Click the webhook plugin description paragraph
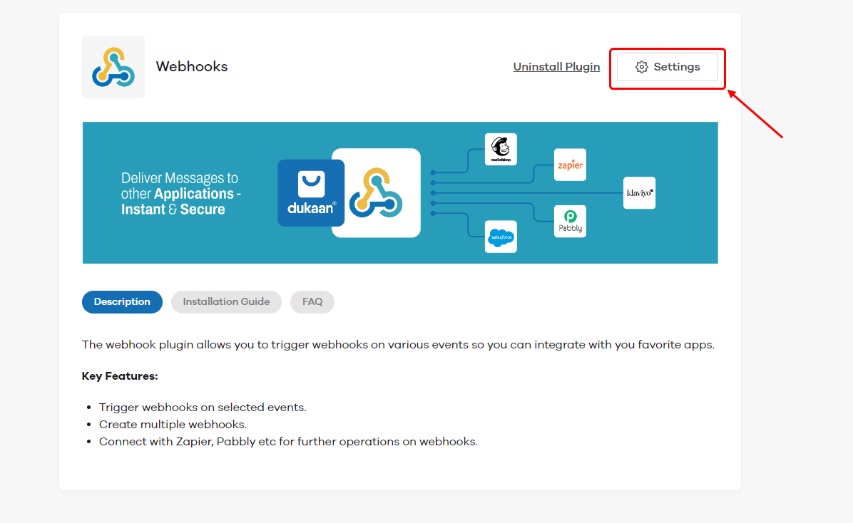Screen dimensions: 853x523 click(398, 345)
